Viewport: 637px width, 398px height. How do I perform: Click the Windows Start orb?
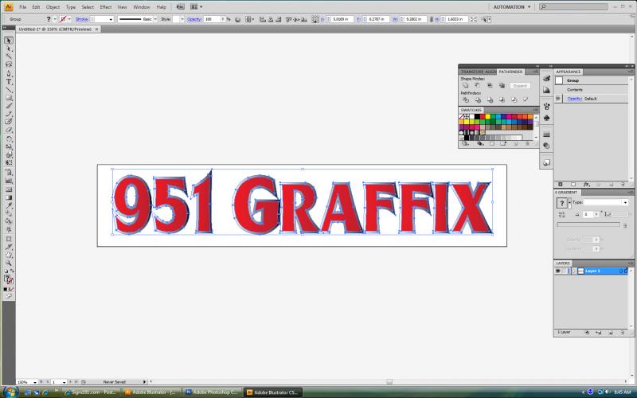point(10,392)
